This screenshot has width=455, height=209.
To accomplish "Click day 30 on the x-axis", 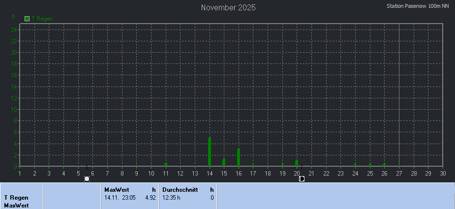I will tap(443, 173).
